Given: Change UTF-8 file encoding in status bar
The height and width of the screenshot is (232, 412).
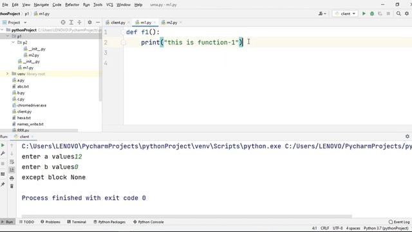Looking at the screenshot, I should 337,228.
